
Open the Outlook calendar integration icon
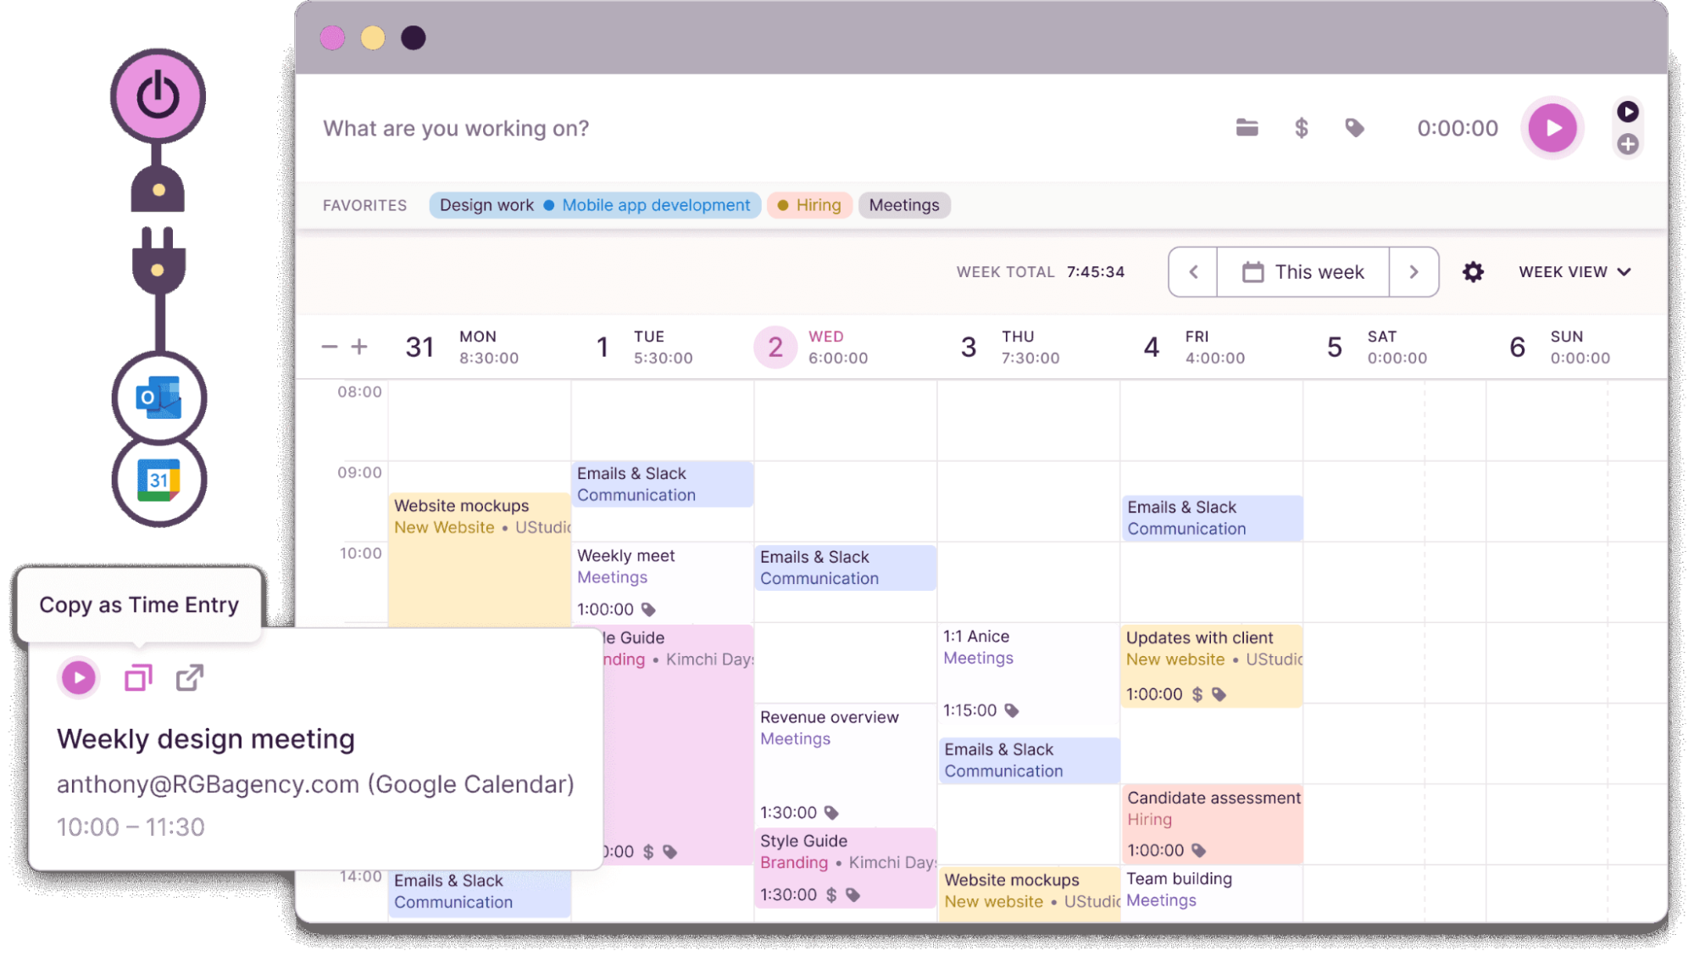pos(159,398)
